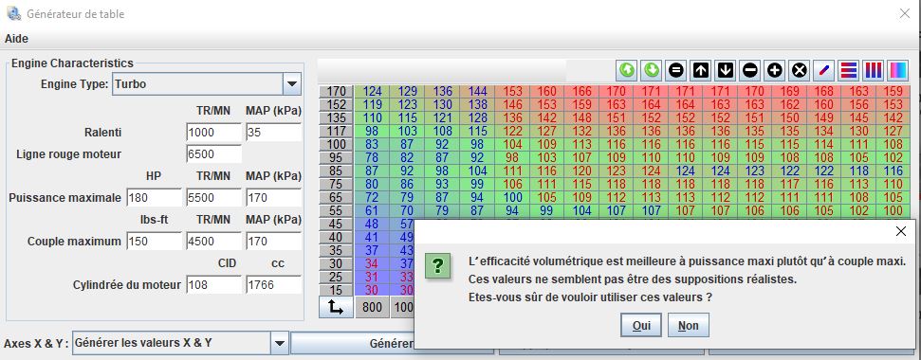Click the Couple maximum lbs-ft field 150
Screen dimensions: 921x360
(x=154, y=241)
